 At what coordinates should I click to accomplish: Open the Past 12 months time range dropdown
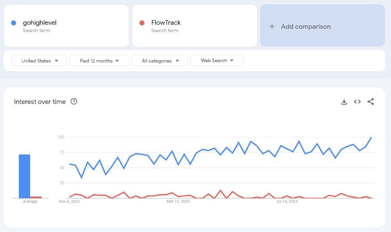pyautogui.click(x=99, y=61)
